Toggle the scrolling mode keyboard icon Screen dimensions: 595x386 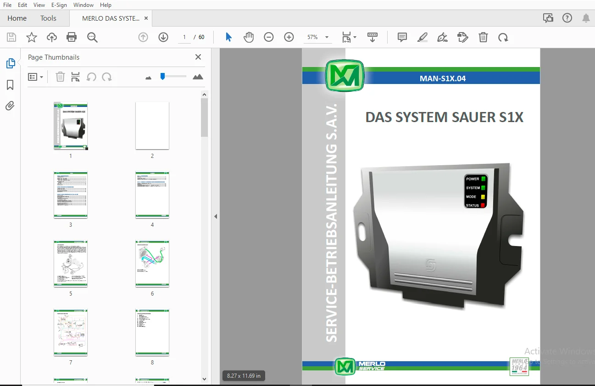[373, 38]
